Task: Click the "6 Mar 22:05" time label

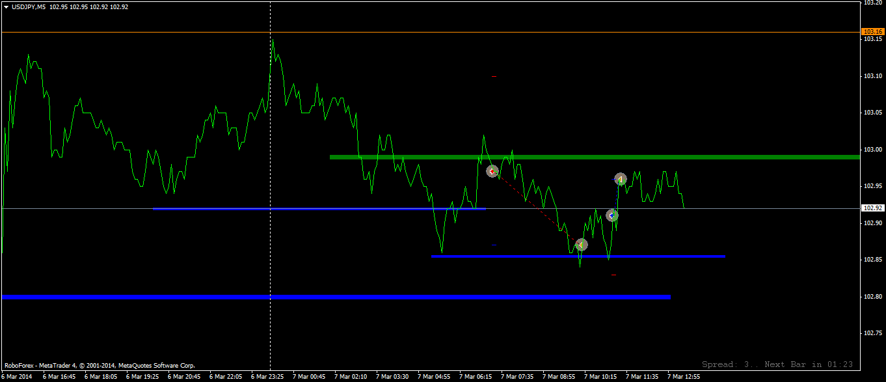Action: 226,376
